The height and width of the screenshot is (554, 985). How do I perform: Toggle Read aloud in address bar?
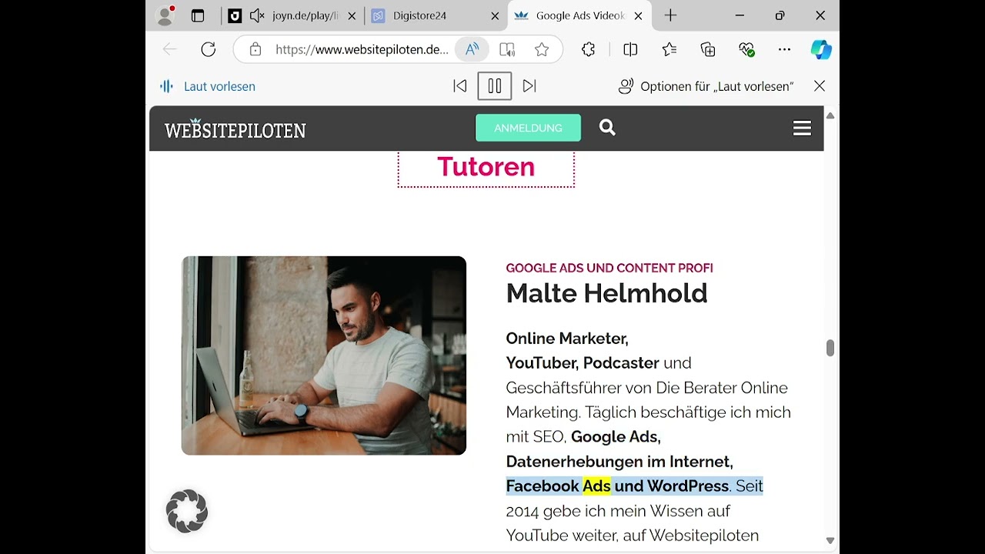click(x=472, y=49)
